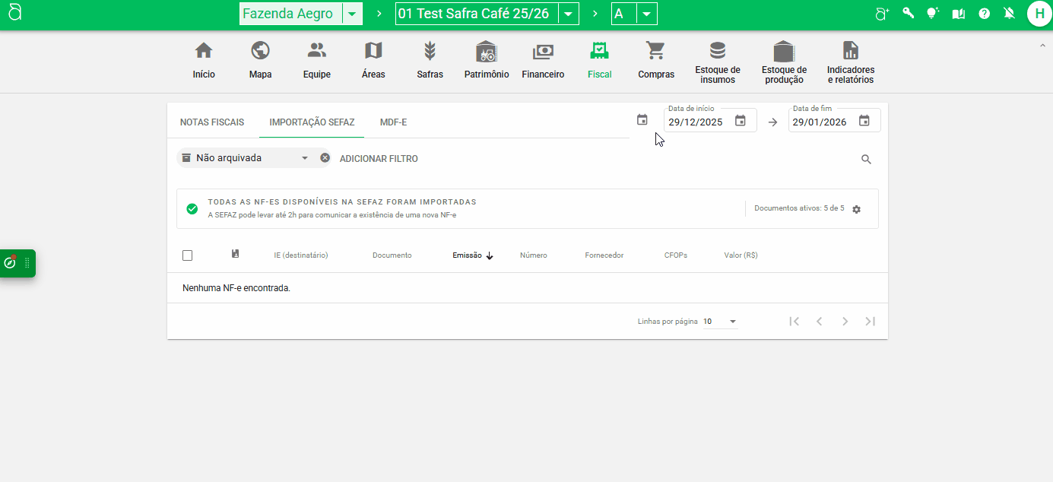The width and height of the screenshot is (1053, 482).
Task: Switch to the Notas Fiscais tab
Action: point(212,122)
